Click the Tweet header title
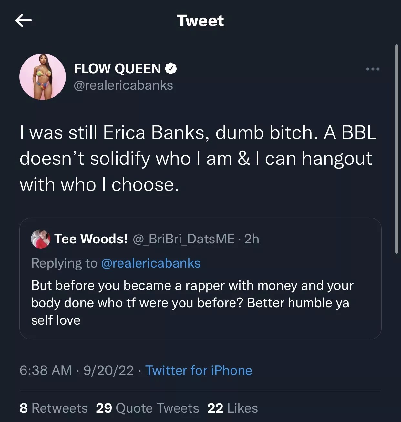 [200, 21]
